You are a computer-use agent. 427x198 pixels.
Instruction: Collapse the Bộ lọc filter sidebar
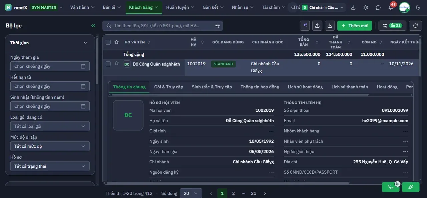coord(93,26)
